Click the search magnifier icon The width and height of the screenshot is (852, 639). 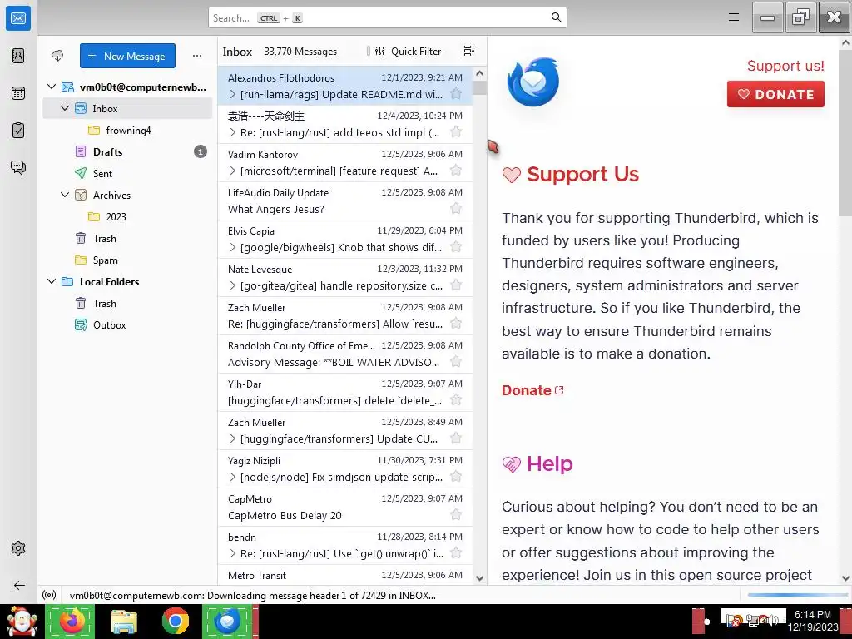tap(556, 17)
